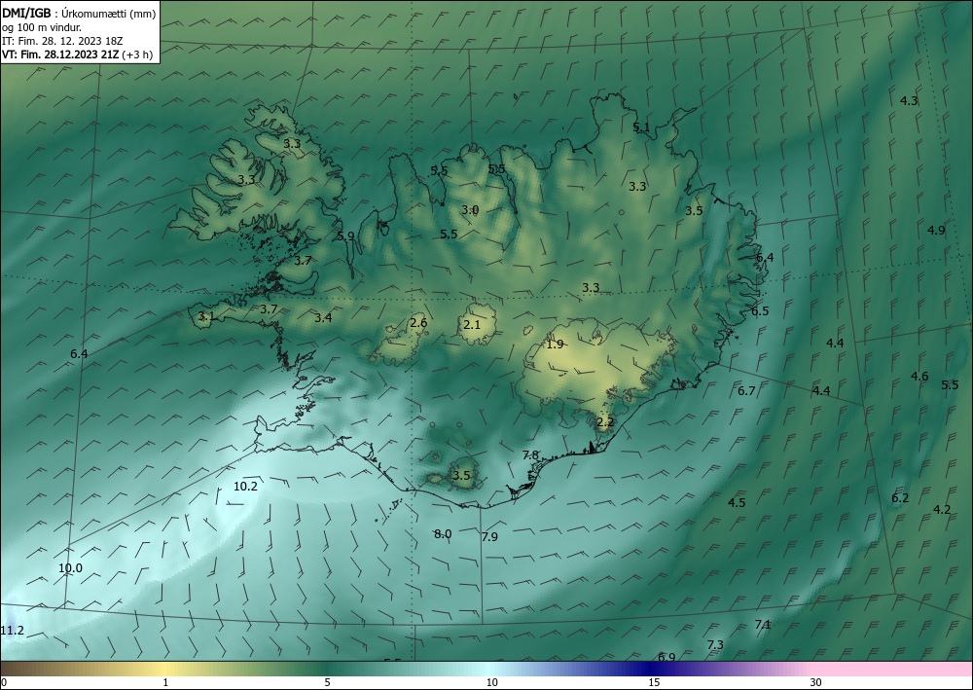Click the 10.2 precipitation value
Viewport: 973px width, 690px height.
click(245, 487)
